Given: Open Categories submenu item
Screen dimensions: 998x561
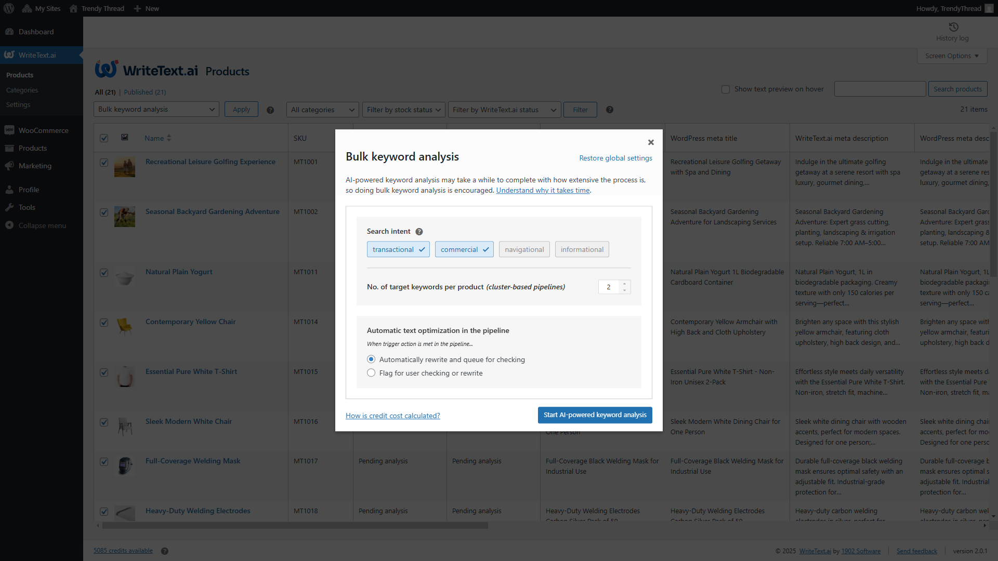Looking at the screenshot, I should [22, 90].
